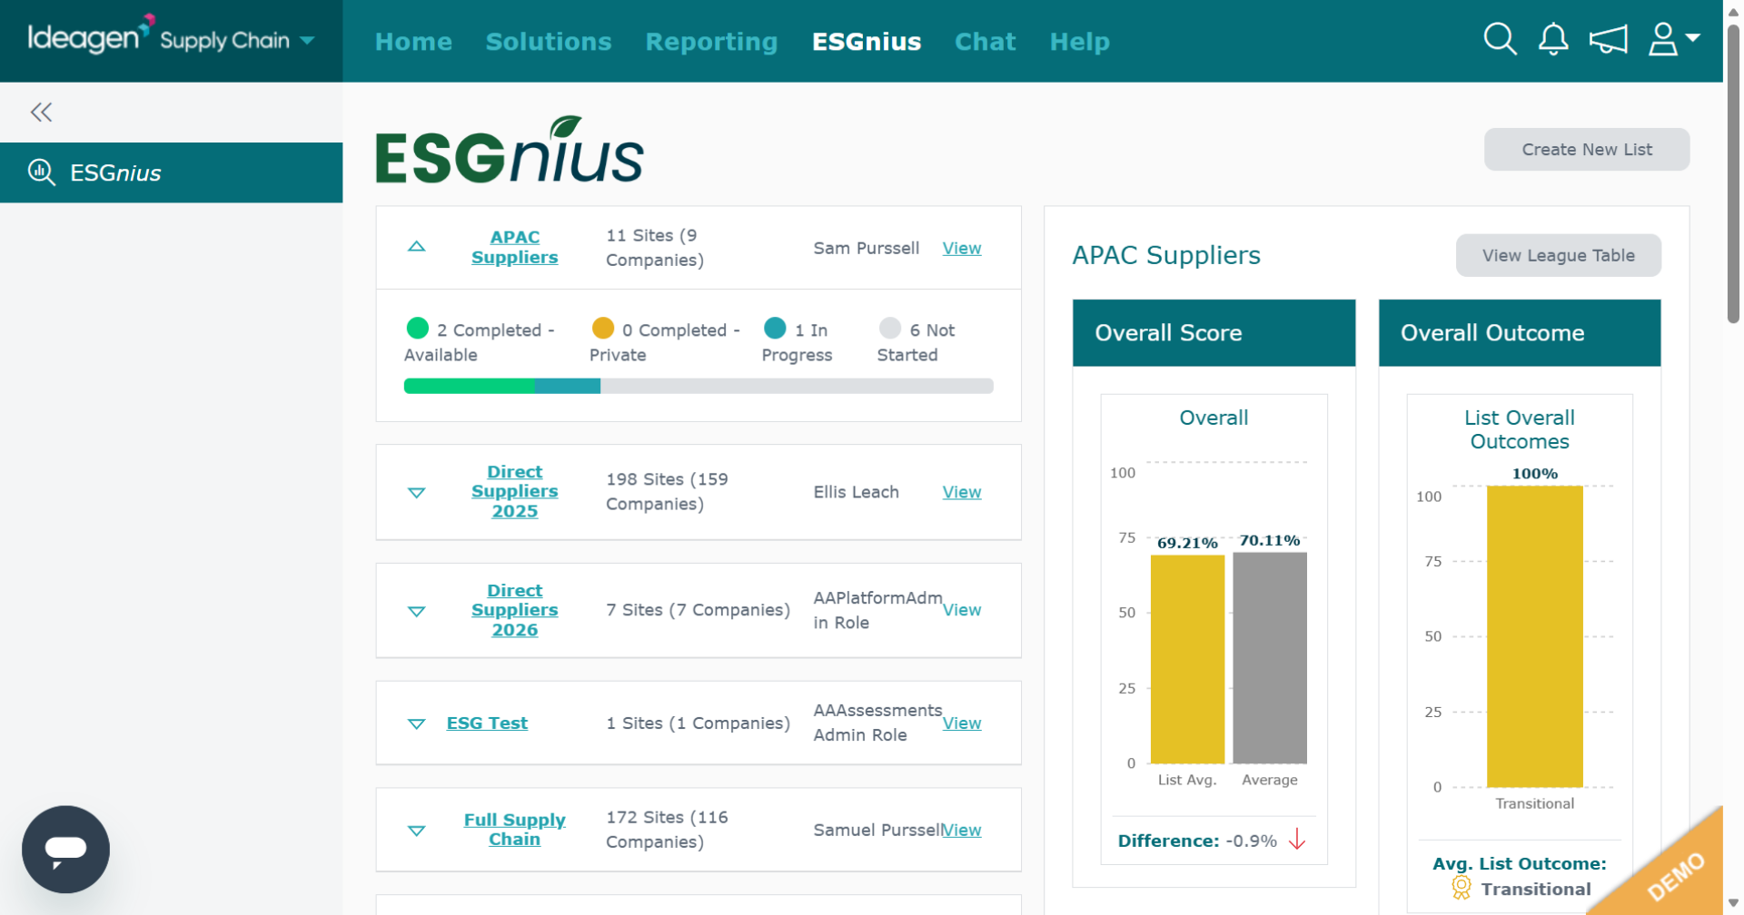Viewport: 1744px width, 915px height.
Task: Click the yellow Transitional outcome bar
Action: [1534, 636]
